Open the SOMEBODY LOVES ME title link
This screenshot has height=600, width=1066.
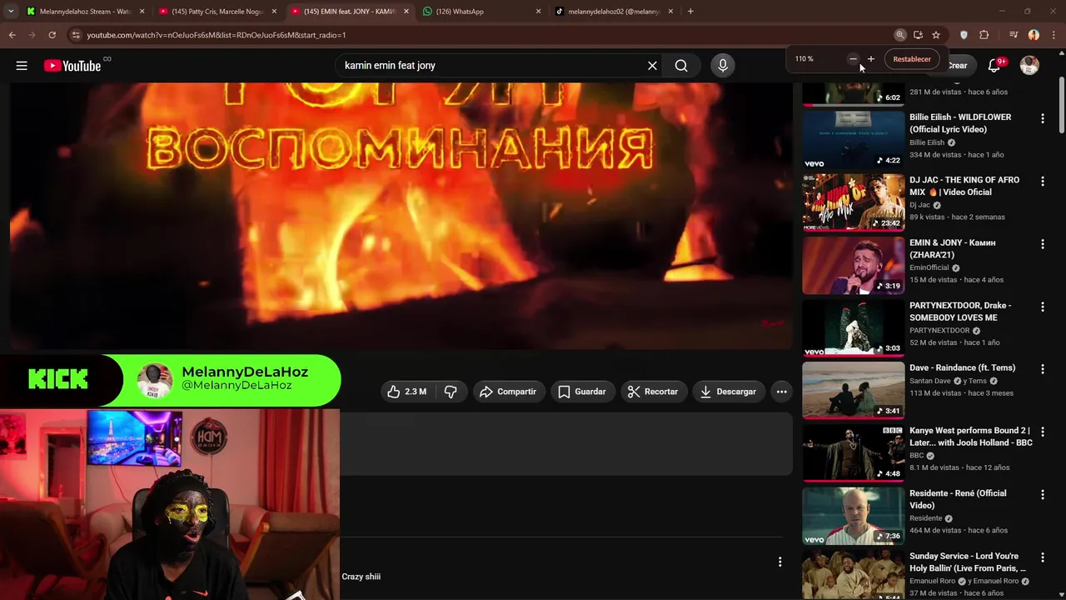pos(960,312)
